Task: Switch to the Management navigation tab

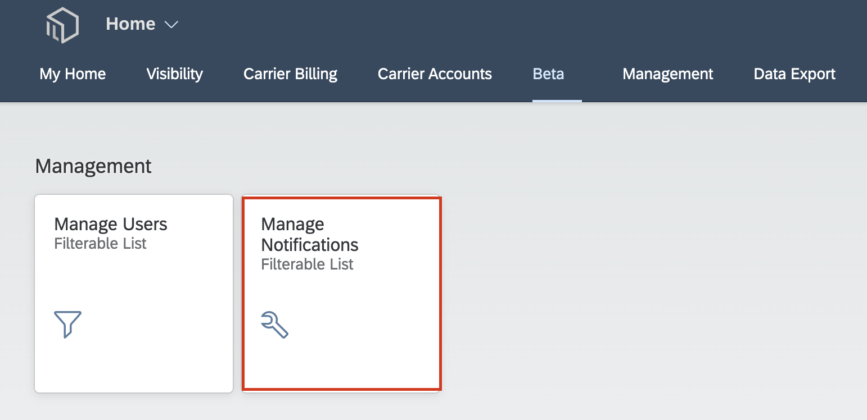Action: (668, 74)
